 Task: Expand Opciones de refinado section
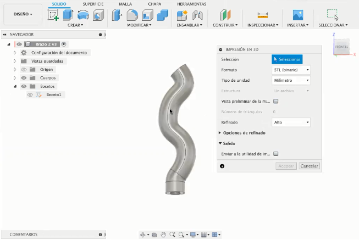click(x=220, y=133)
